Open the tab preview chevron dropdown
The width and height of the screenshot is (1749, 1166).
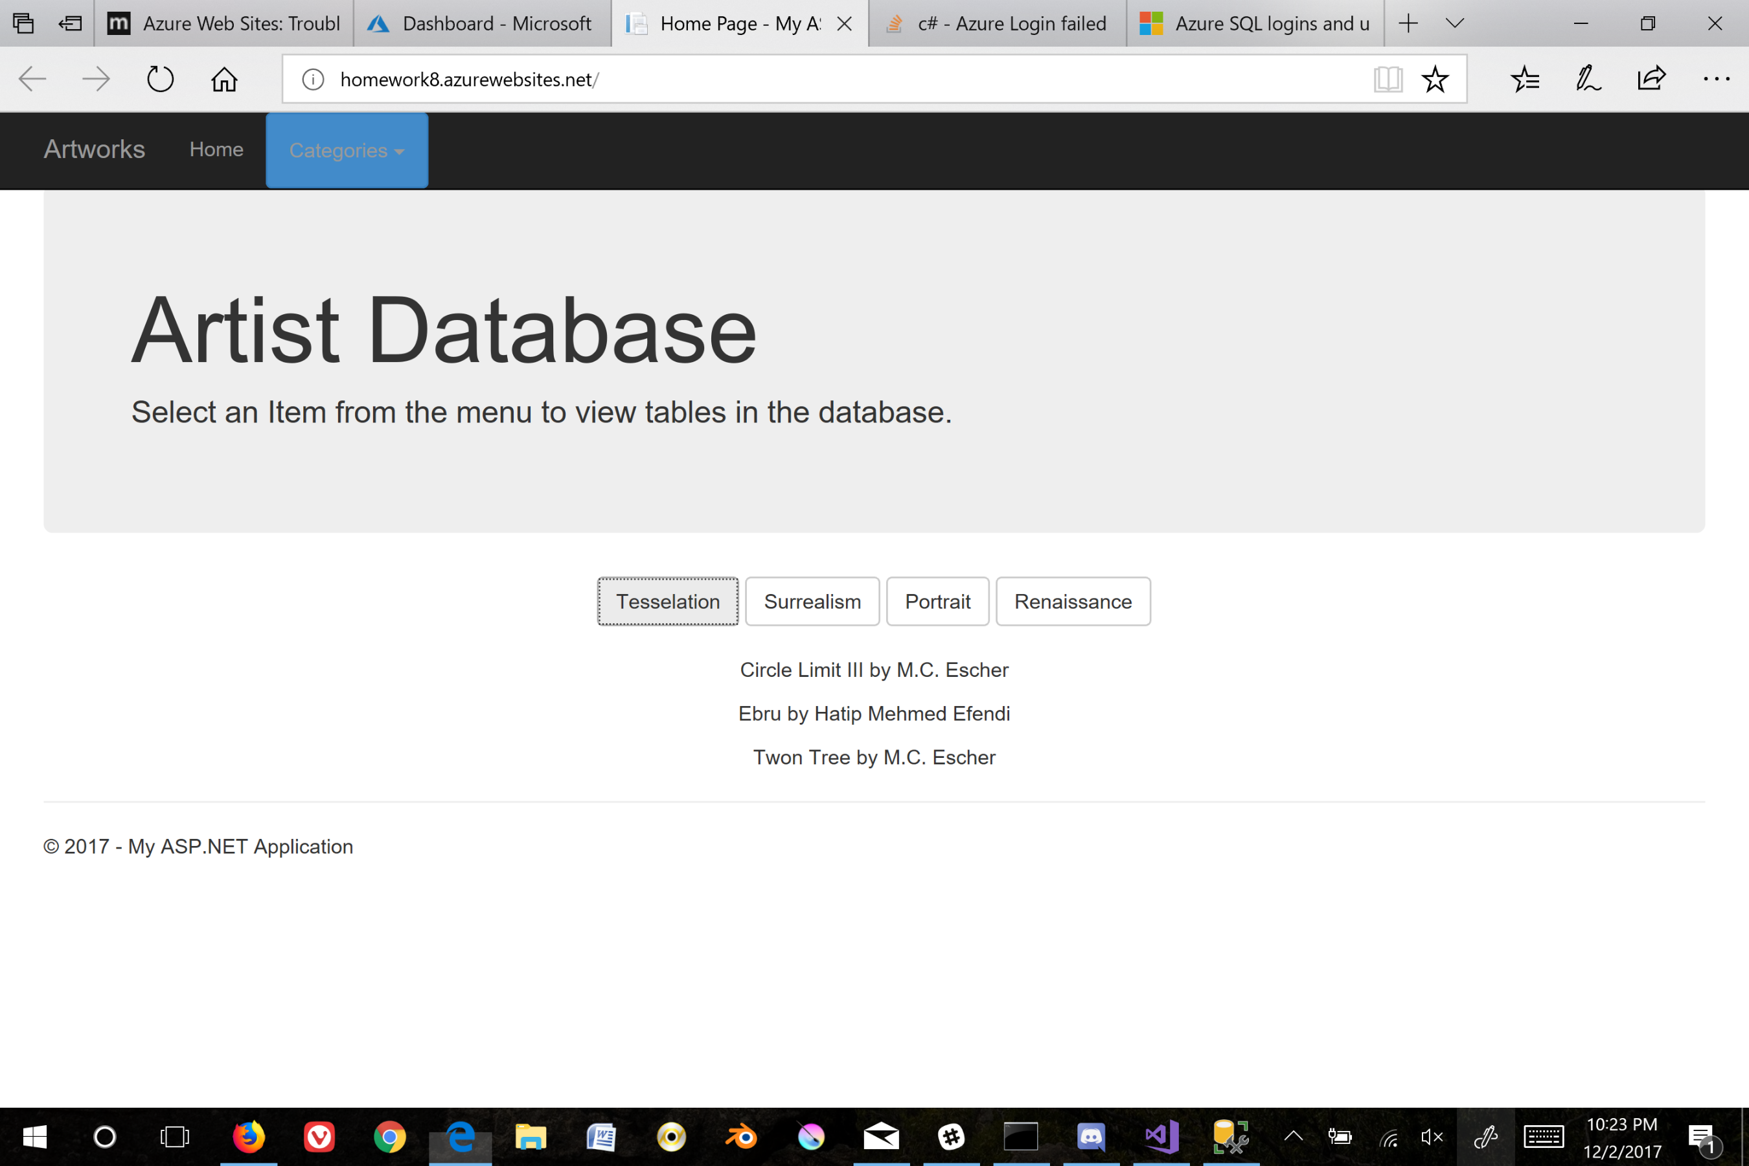(x=1456, y=23)
